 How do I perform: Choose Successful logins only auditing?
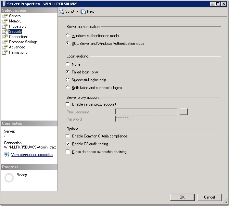coord(68,80)
